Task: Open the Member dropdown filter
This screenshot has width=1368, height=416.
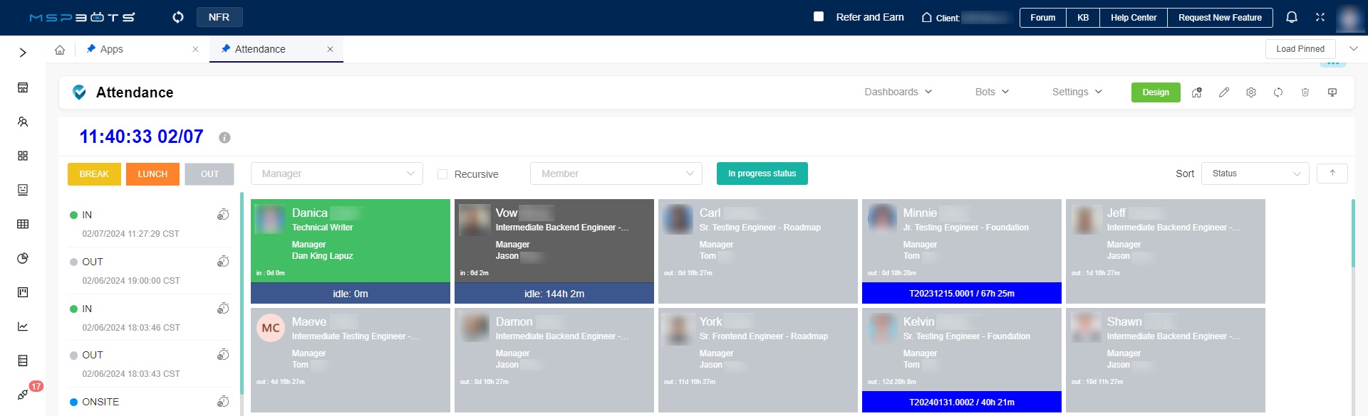Action: (616, 174)
